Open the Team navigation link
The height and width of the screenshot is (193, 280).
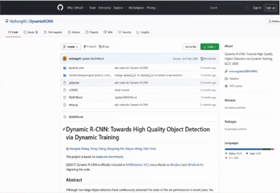tap(92, 8)
